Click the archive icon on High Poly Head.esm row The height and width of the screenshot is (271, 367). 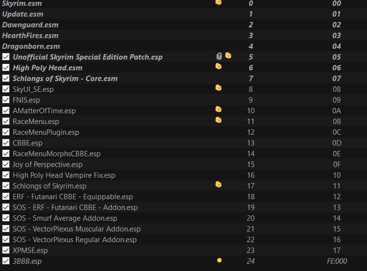coord(218,66)
